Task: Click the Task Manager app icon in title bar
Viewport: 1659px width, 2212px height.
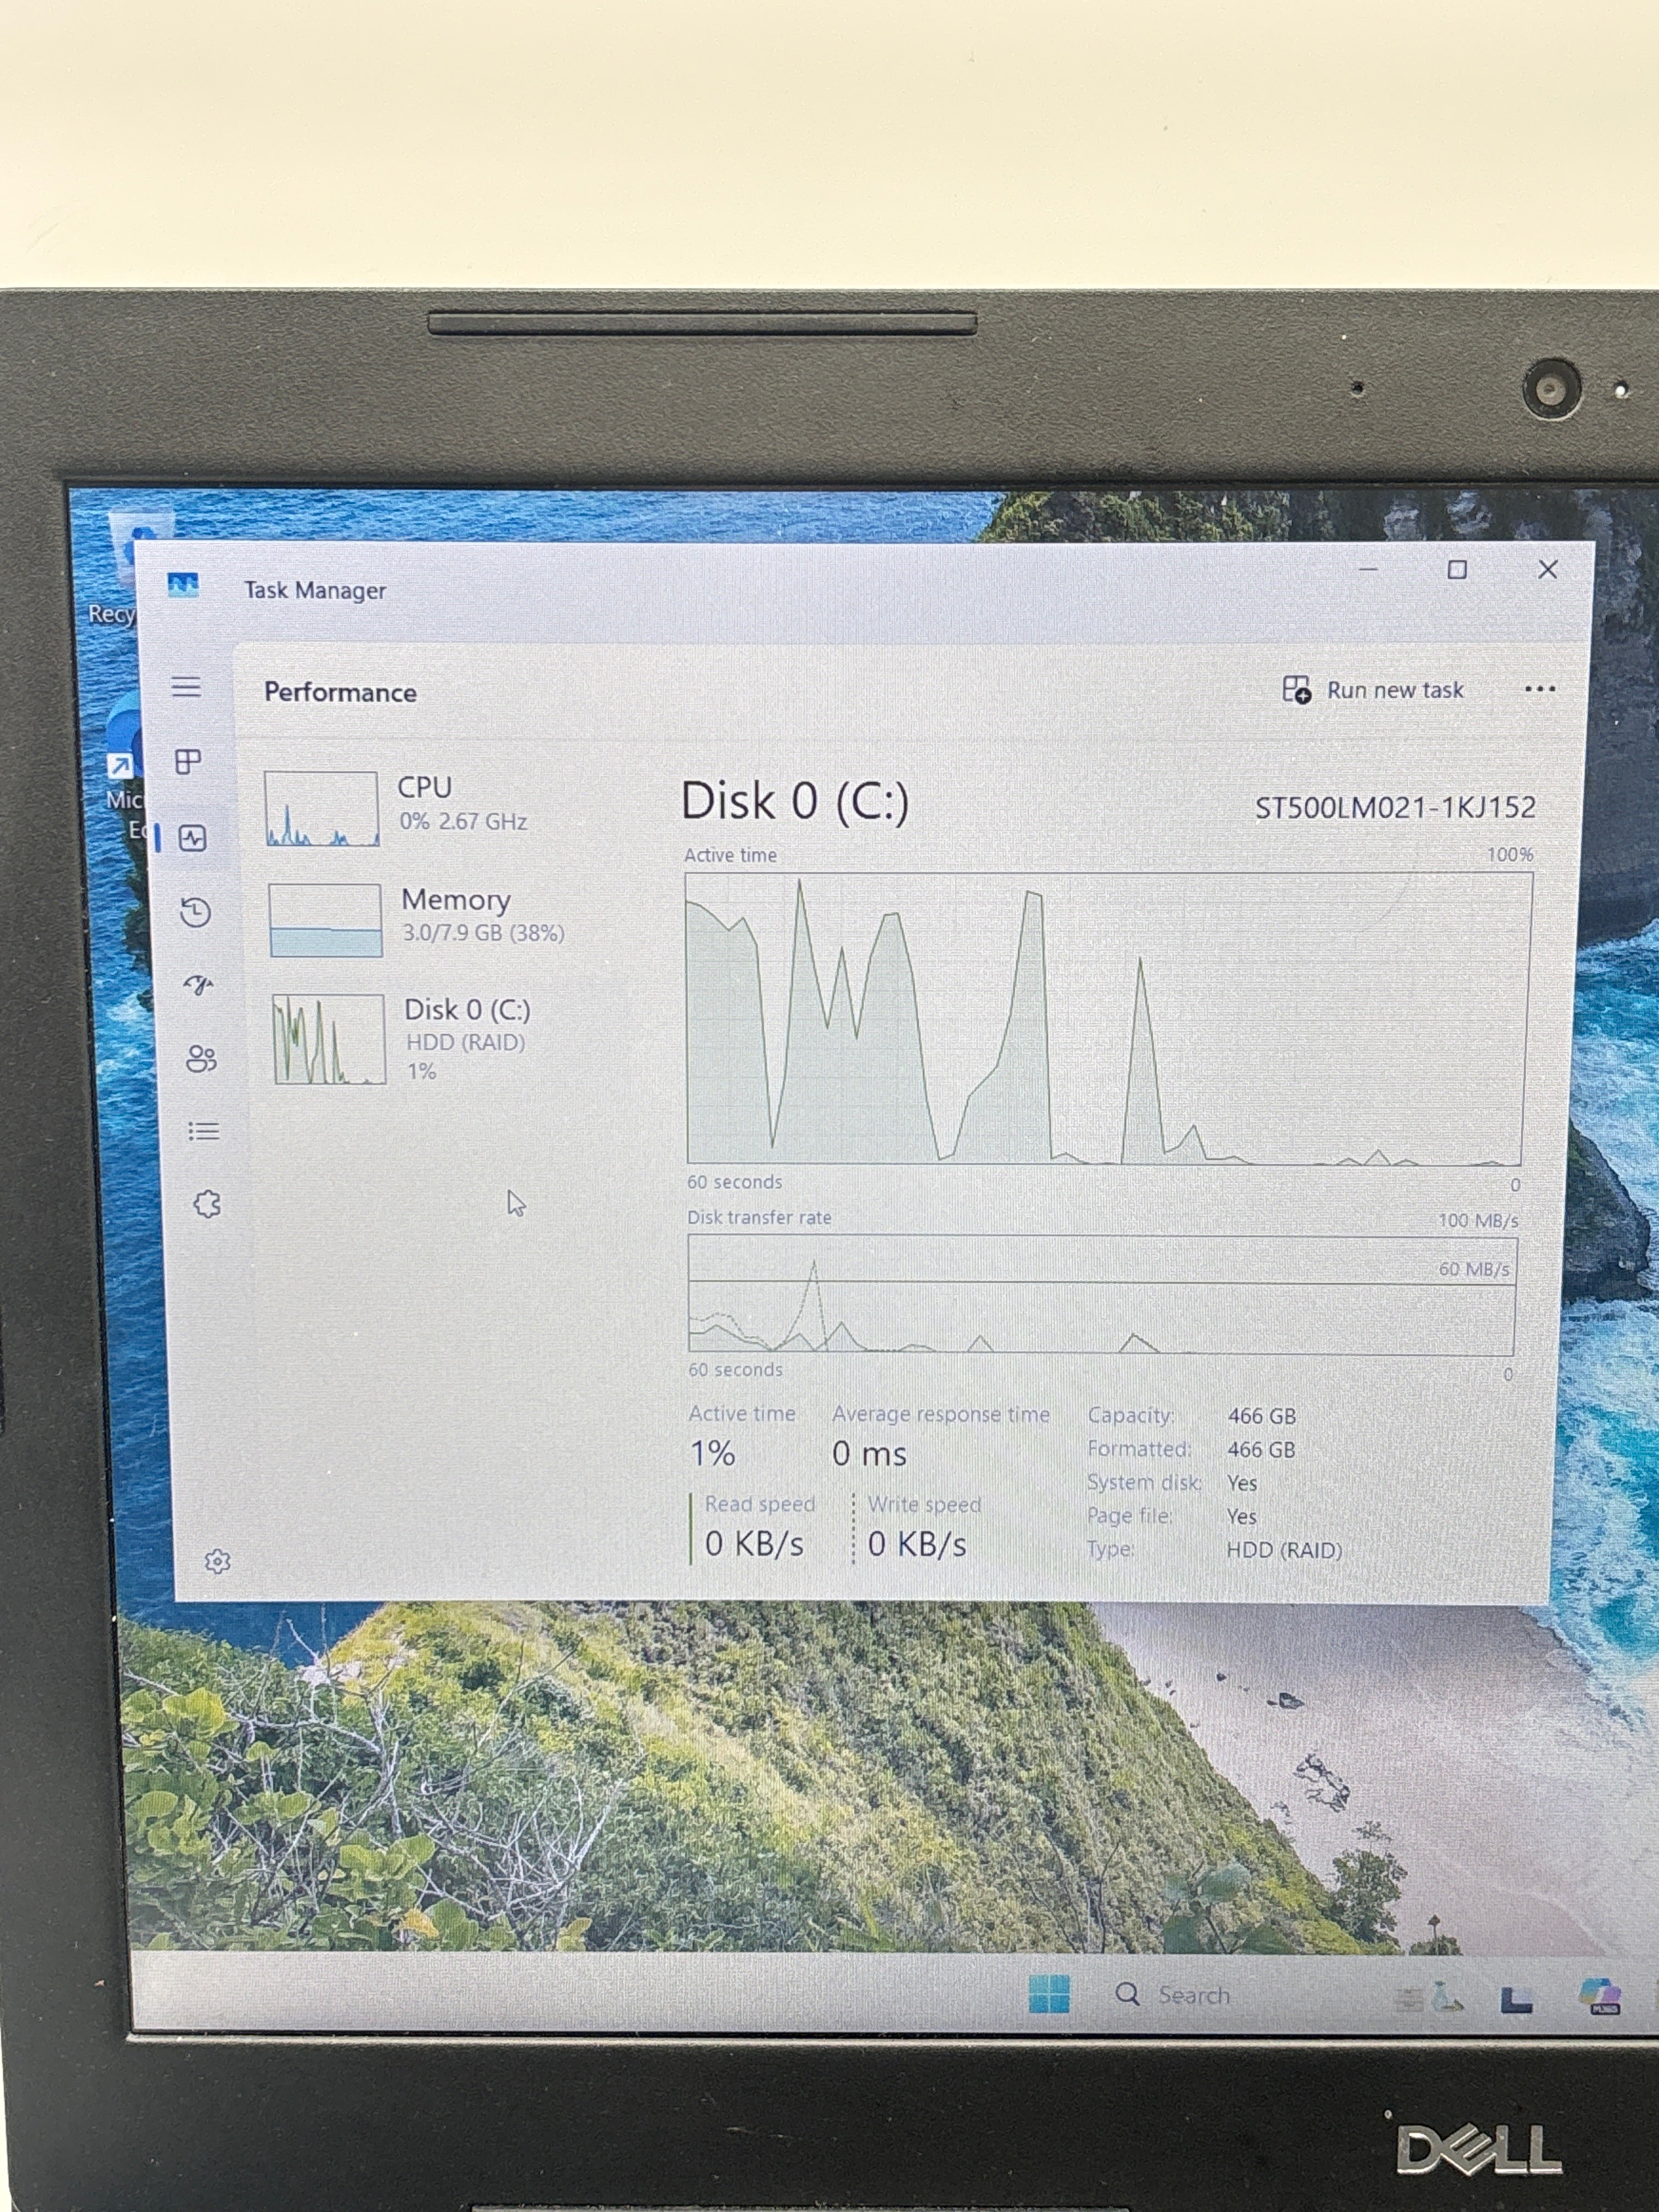Action: (x=183, y=585)
